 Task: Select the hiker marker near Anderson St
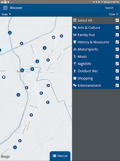48,86
